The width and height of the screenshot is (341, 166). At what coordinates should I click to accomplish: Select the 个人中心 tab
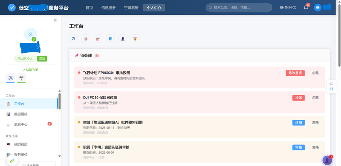click(154, 8)
